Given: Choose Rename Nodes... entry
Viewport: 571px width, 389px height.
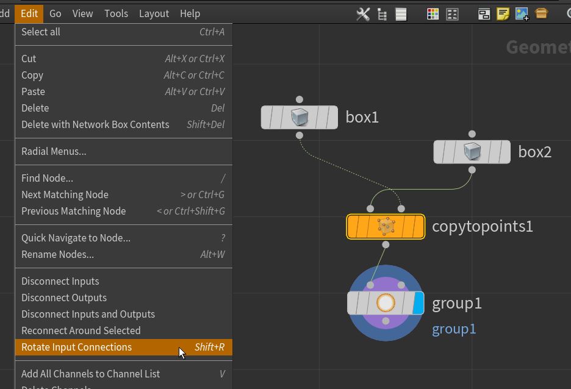Looking at the screenshot, I should (123, 254).
